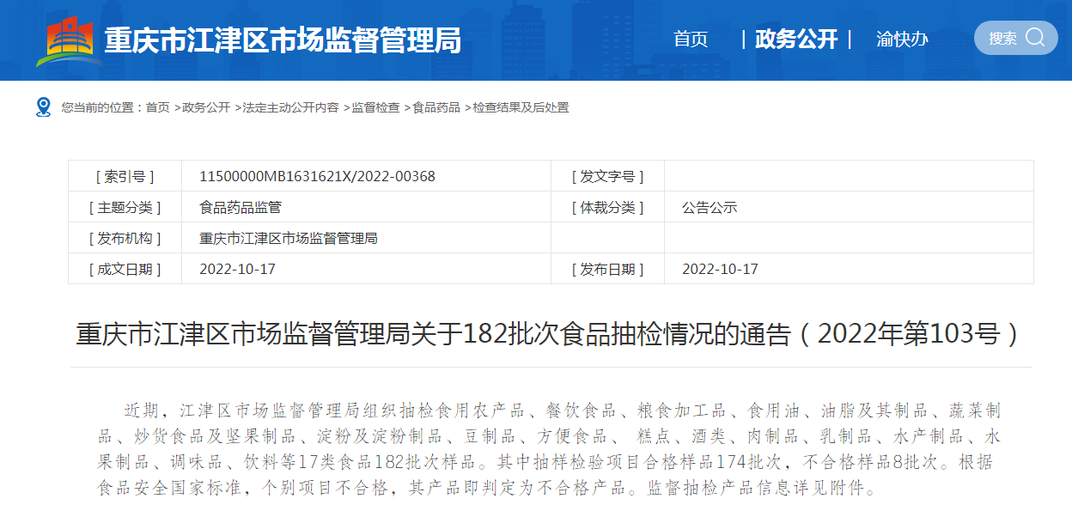
Task: Open 渝快办 navigation item
Action: pyautogui.click(x=902, y=39)
